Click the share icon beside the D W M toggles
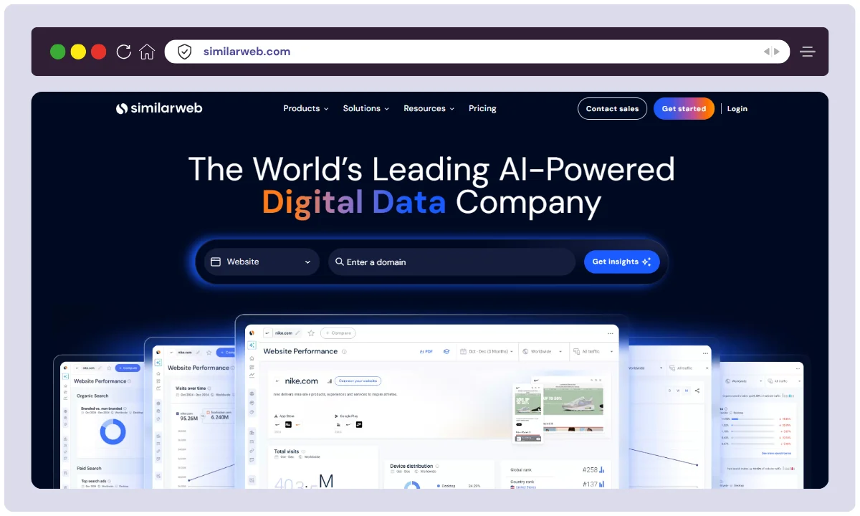Image resolution: width=860 pixels, height=516 pixels. point(697,391)
